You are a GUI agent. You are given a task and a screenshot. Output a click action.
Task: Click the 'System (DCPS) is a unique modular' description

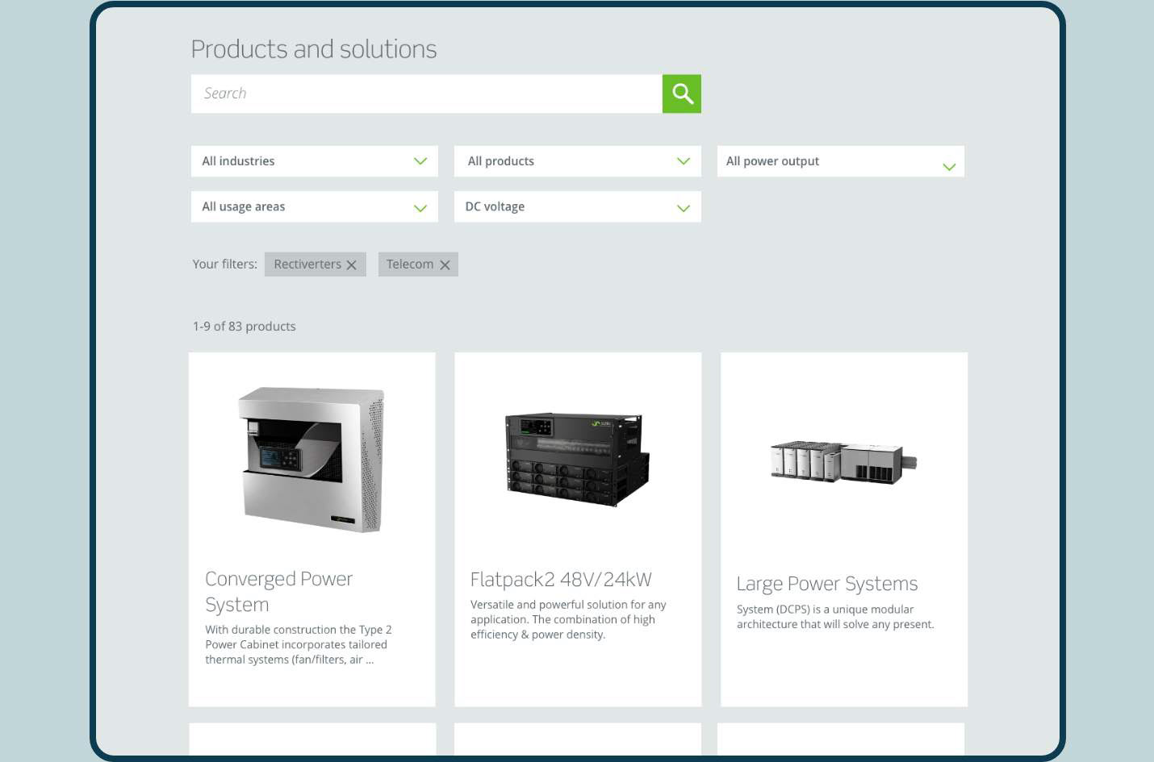(835, 617)
